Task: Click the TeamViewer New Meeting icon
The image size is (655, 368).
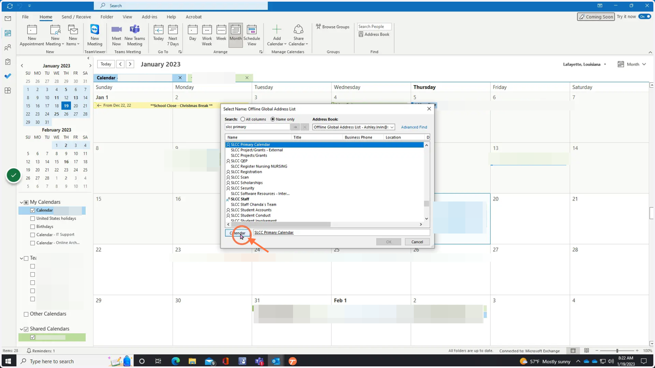Action: pos(94,35)
